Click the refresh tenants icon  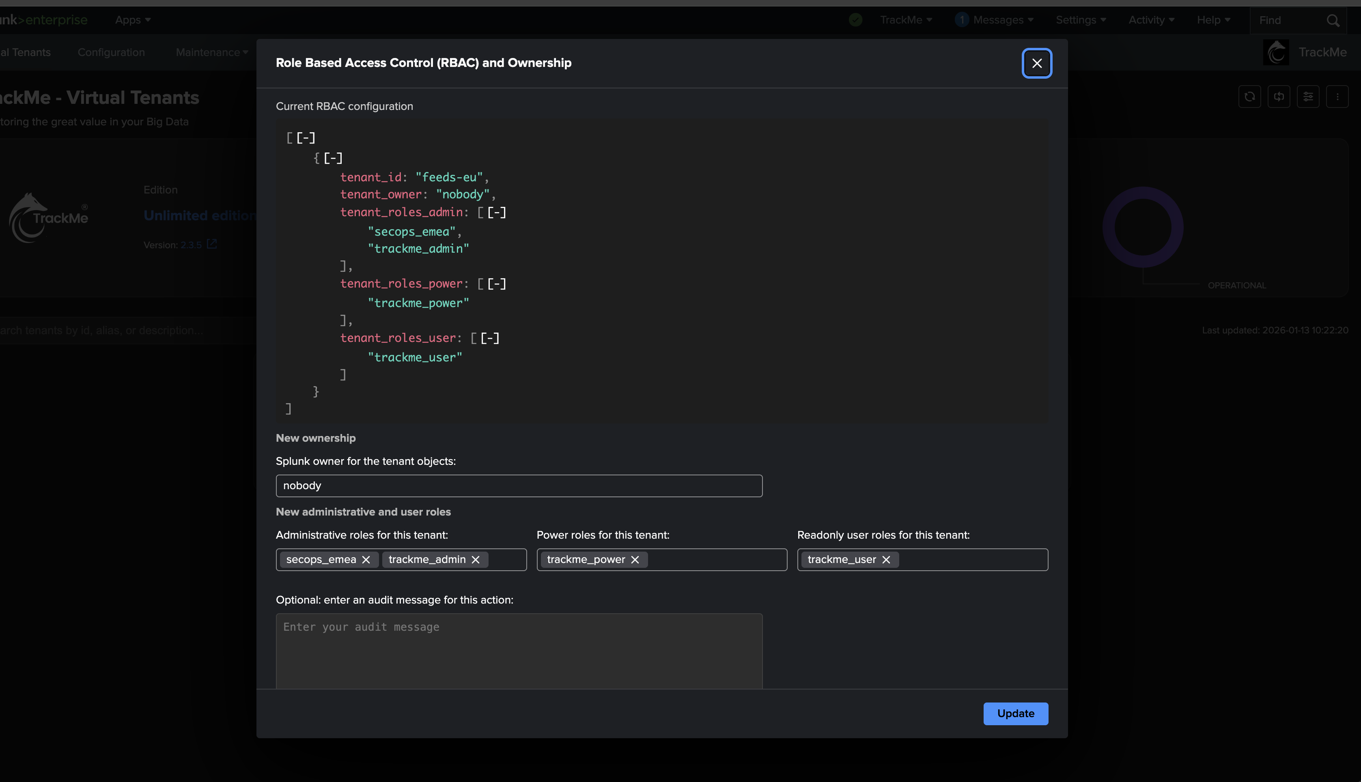click(1249, 97)
